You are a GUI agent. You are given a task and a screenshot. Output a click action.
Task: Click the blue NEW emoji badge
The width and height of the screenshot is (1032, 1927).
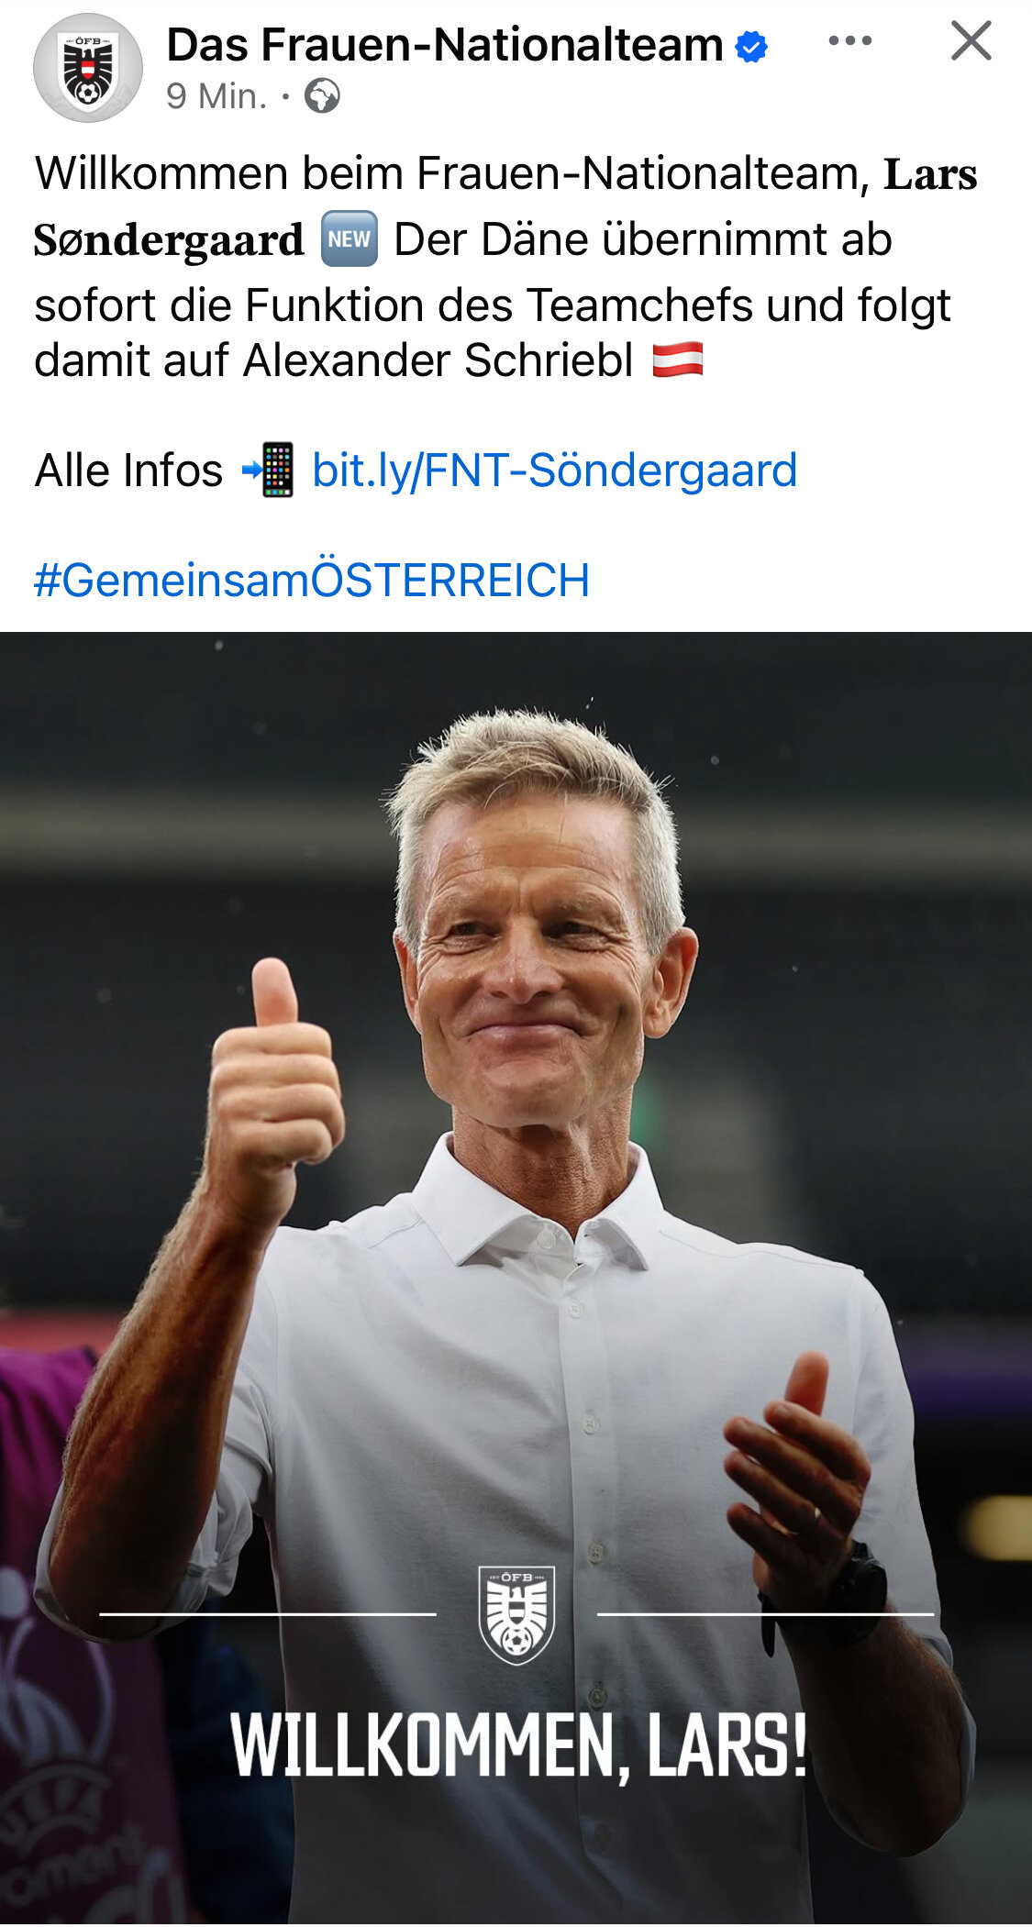350,239
